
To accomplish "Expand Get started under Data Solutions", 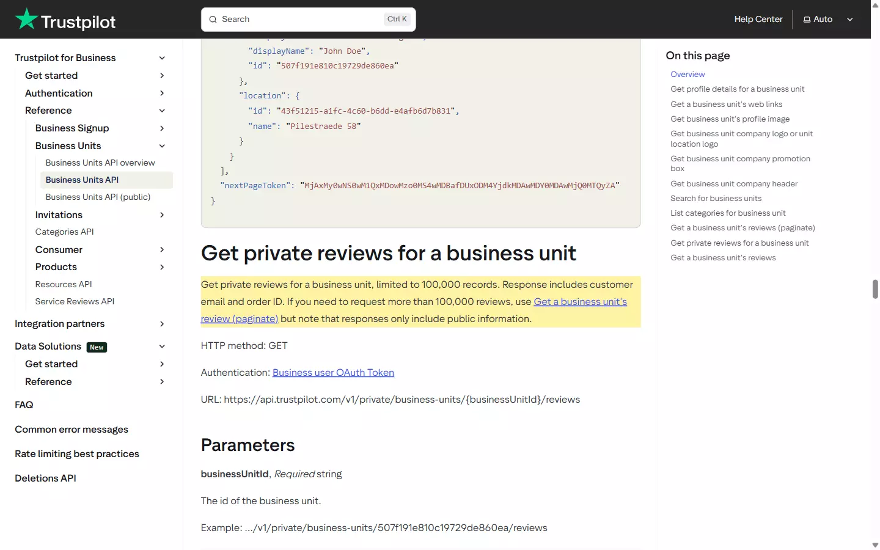I will 162,364.
